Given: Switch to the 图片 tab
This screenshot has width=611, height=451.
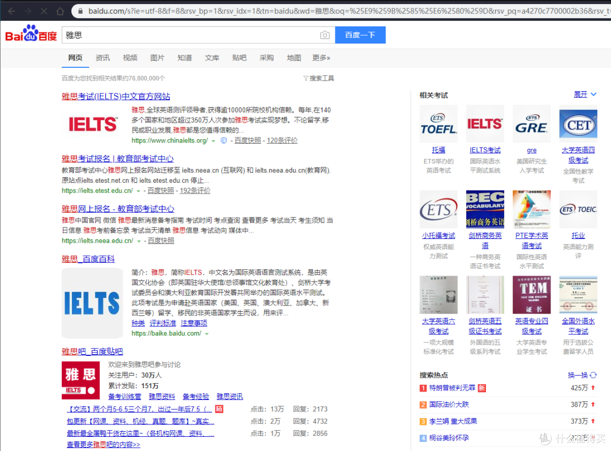Looking at the screenshot, I should [x=157, y=58].
